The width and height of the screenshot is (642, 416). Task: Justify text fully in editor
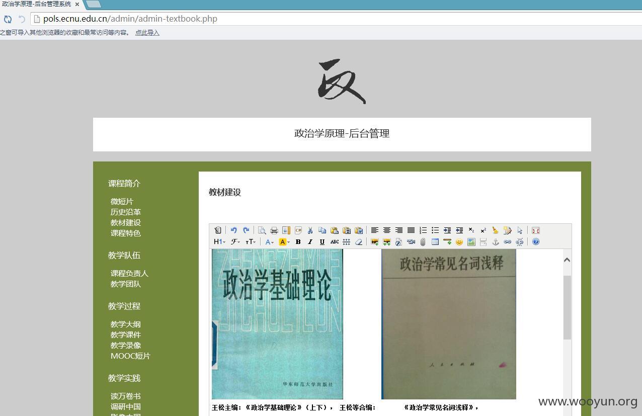411,230
